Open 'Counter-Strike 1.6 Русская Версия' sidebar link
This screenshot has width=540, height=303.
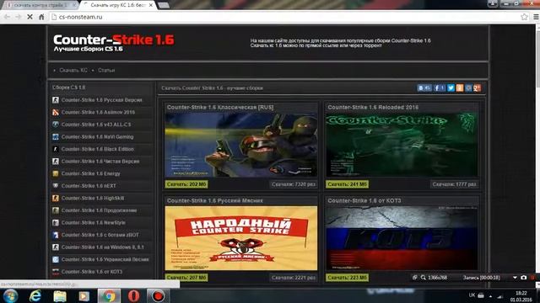pos(101,100)
